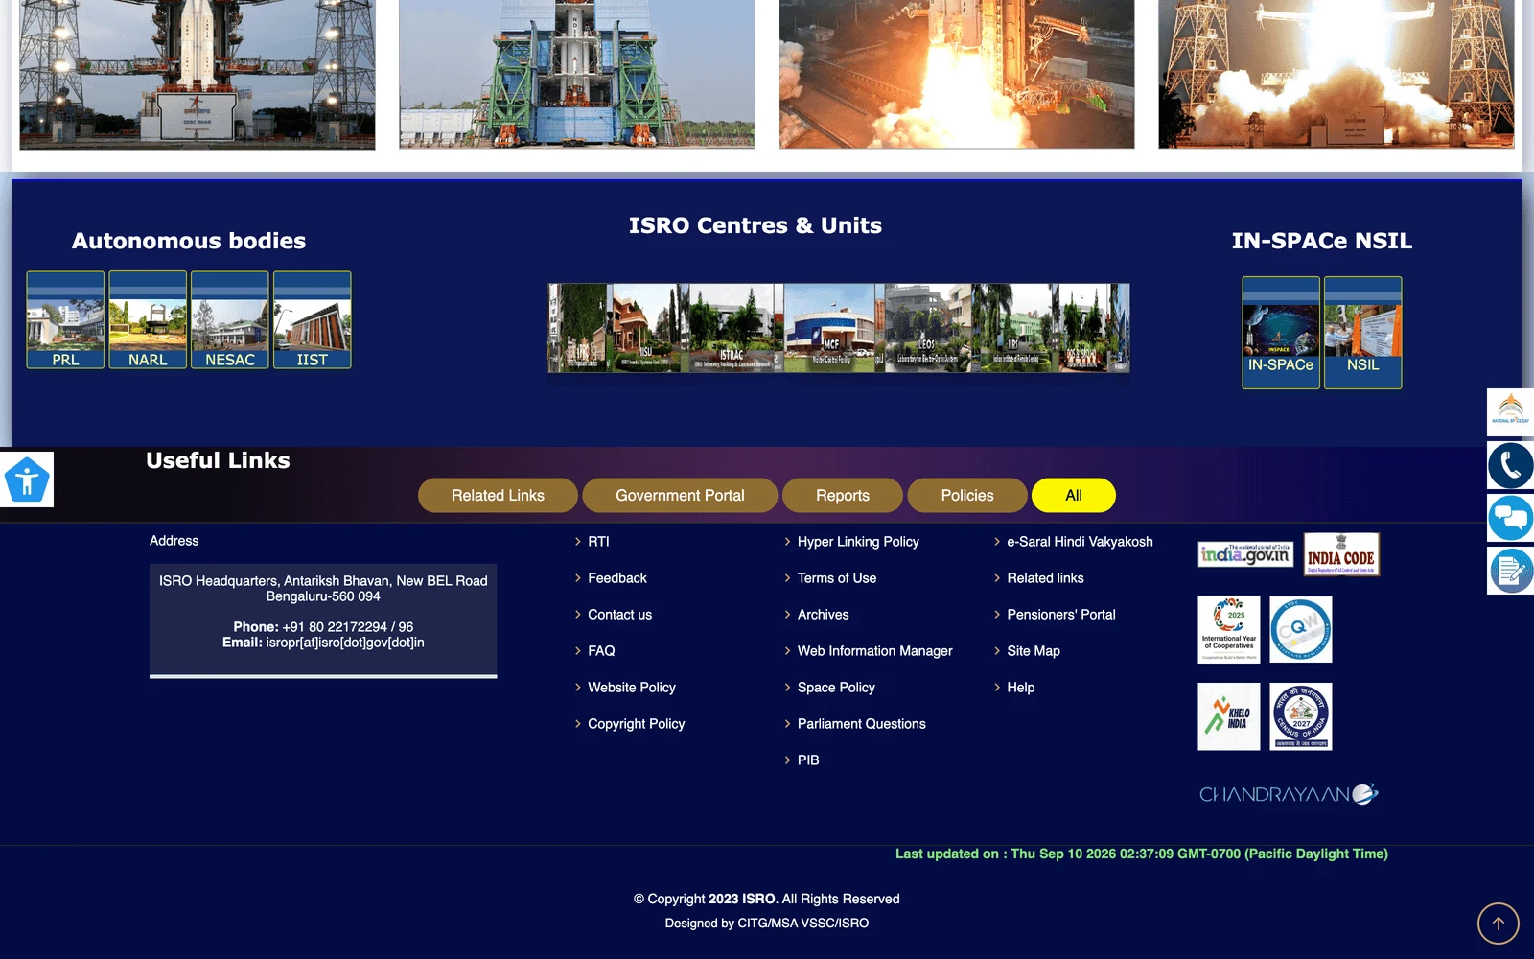Click the ISRO Headquarters address text

pos(323,589)
